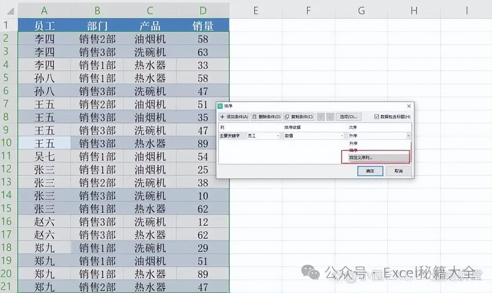Image resolution: width=492 pixels, height=293 pixels.
Task: Click header cell 产品
Action: pyautogui.click(x=150, y=25)
